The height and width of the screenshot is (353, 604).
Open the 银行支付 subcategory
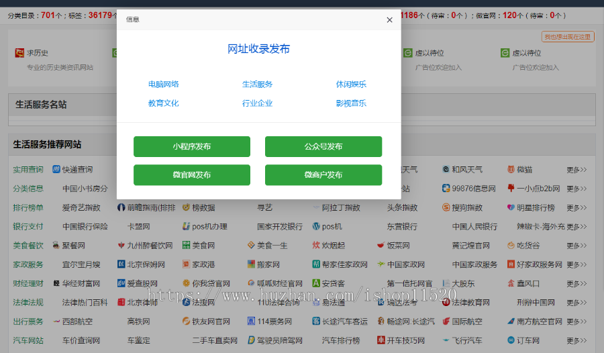pos(28,226)
